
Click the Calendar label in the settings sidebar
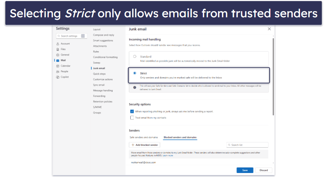(65, 66)
